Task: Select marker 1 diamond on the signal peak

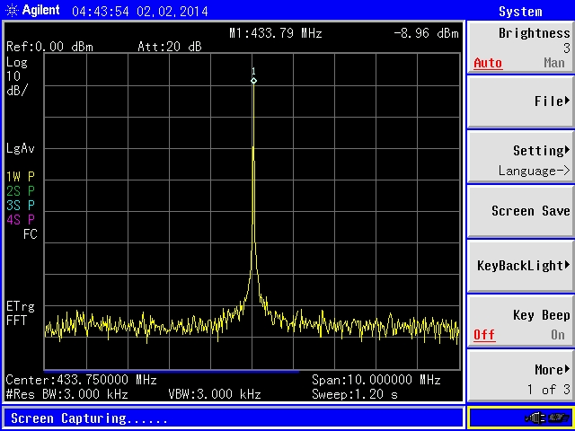Action: [253, 81]
